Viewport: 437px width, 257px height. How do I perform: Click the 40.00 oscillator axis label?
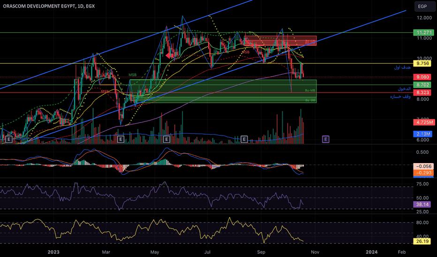(422, 236)
